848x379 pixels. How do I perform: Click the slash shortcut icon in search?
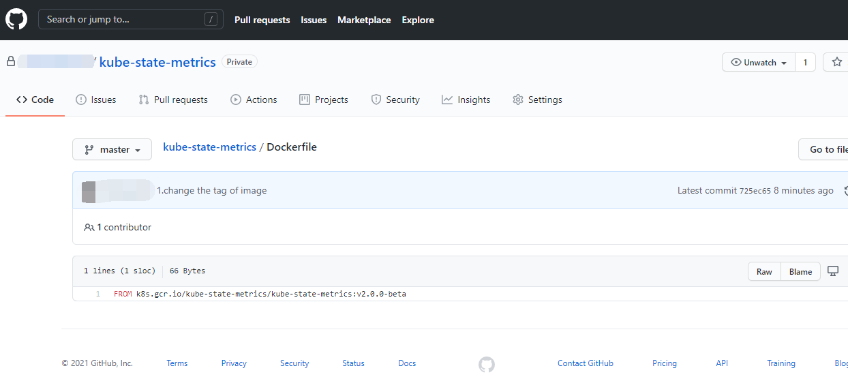point(211,20)
